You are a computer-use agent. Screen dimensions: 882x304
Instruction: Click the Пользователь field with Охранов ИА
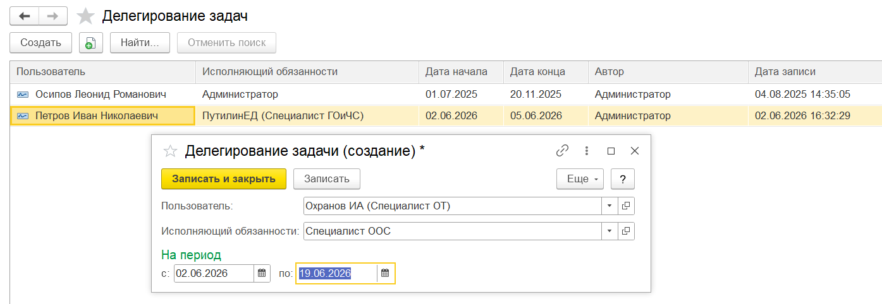[452, 206]
